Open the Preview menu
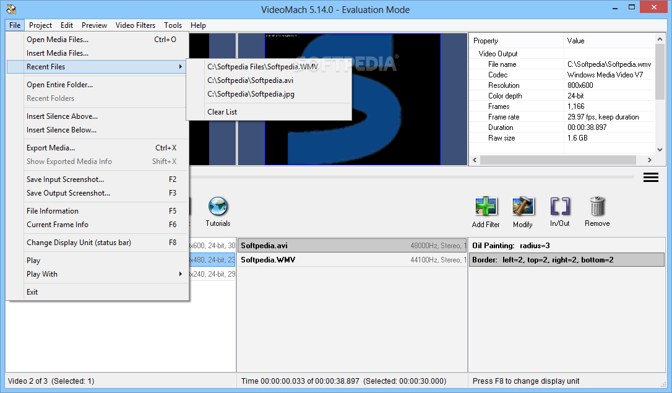 tap(94, 25)
